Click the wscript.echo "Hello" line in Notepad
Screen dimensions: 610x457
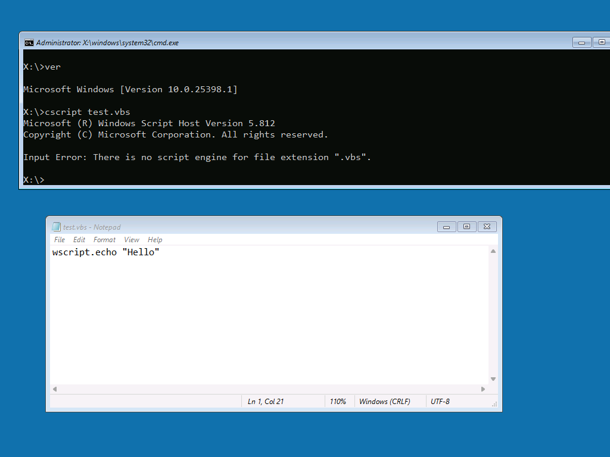tap(106, 252)
